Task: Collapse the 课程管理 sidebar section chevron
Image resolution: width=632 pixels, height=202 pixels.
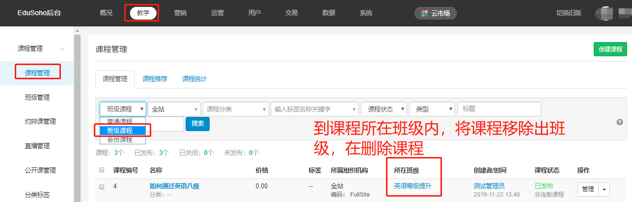Action: pos(62,49)
